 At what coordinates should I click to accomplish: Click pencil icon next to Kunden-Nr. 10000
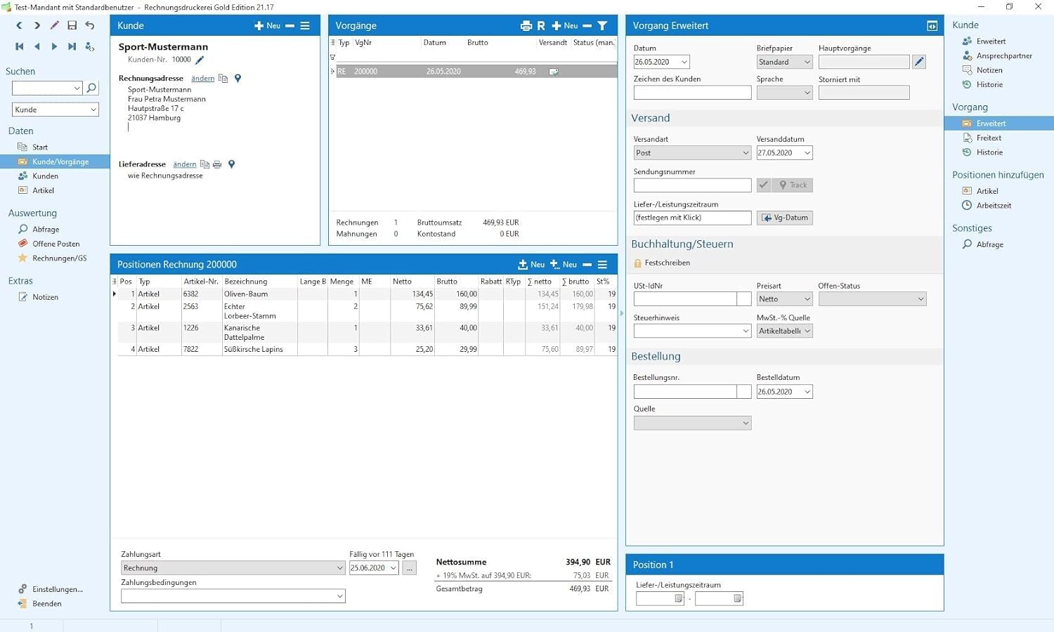pyautogui.click(x=200, y=60)
